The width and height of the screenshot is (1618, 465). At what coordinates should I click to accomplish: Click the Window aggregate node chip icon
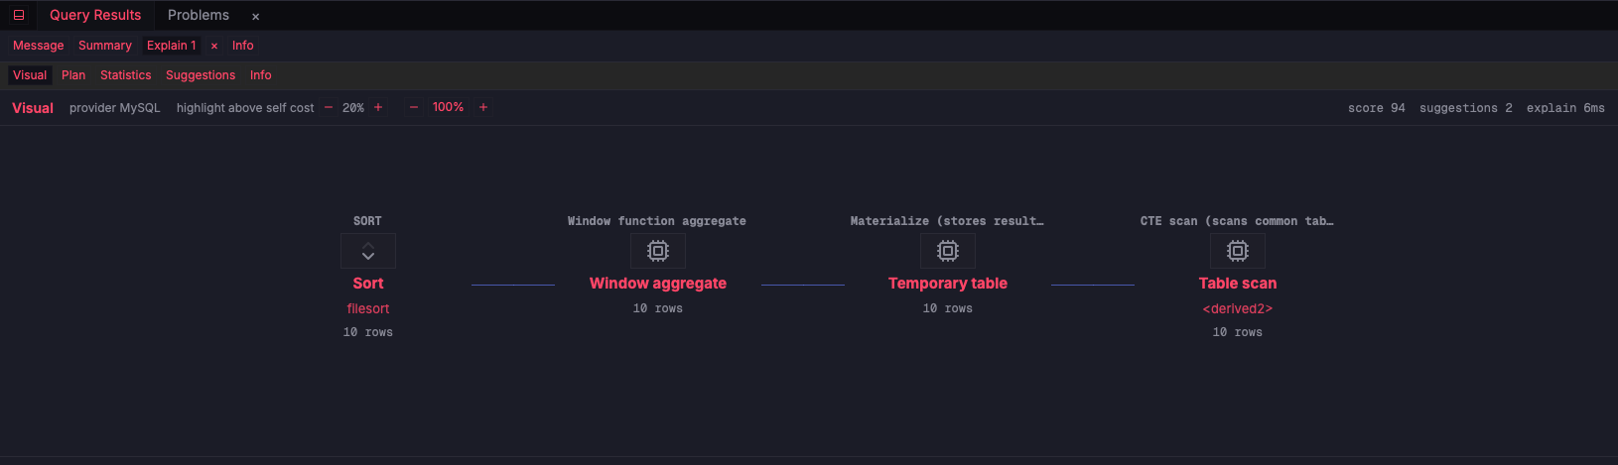click(658, 251)
